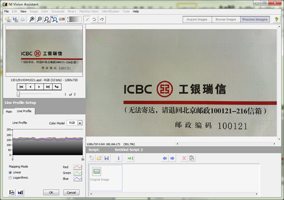This screenshot has height=200, width=284.
Task: Select the line ROI tool
Action: (87, 19)
